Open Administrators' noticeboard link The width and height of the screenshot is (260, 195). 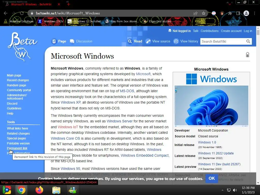click(17, 97)
